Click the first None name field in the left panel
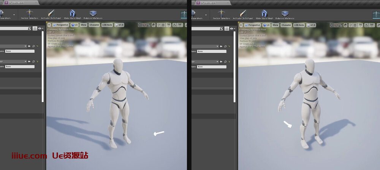Viewport: 380px width, 170px height. click(20, 51)
